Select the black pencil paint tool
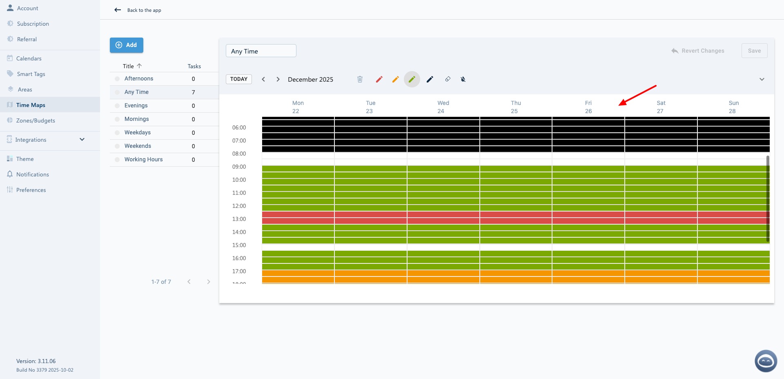 tap(430, 79)
